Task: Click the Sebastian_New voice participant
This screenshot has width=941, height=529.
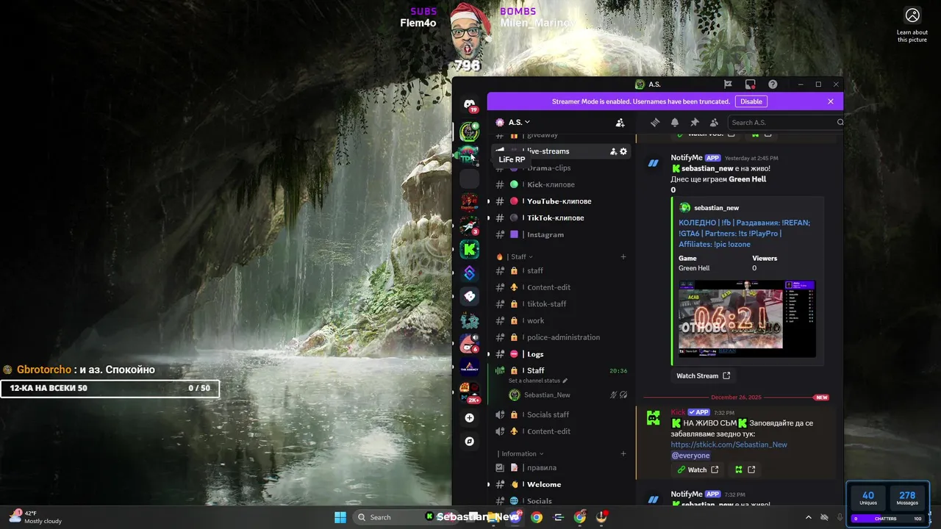Action: [x=568, y=395]
